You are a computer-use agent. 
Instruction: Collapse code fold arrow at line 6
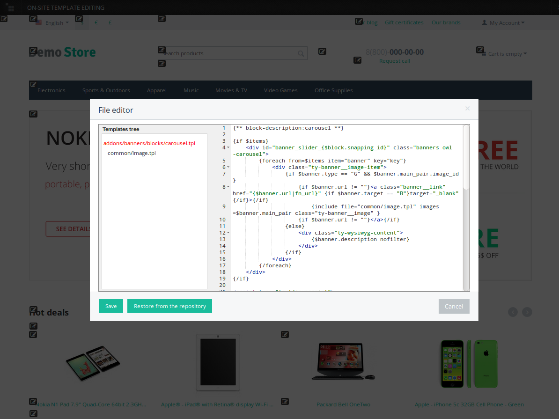(228, 167)
